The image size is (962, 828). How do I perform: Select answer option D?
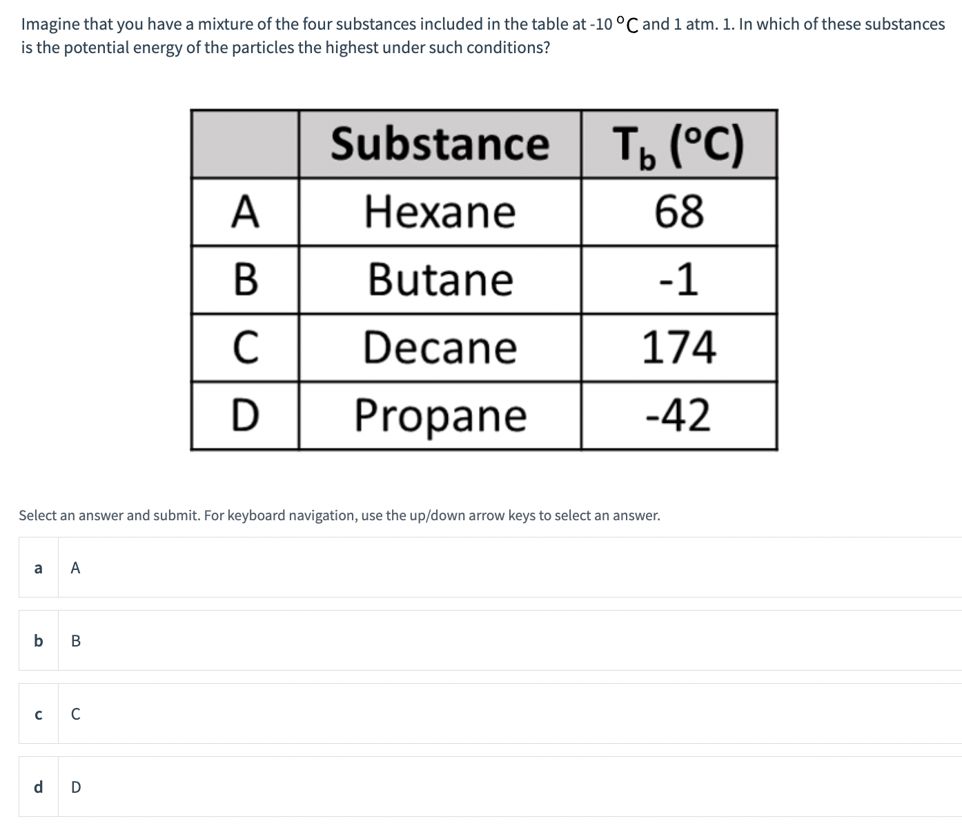click(x=490, y=787)
